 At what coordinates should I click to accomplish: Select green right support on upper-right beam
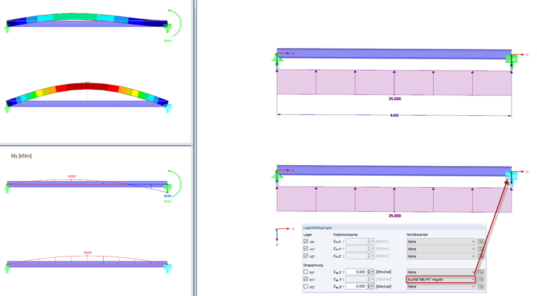point(512,60)
